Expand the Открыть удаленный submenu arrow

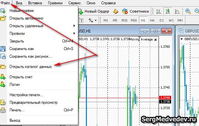[74, 26]
